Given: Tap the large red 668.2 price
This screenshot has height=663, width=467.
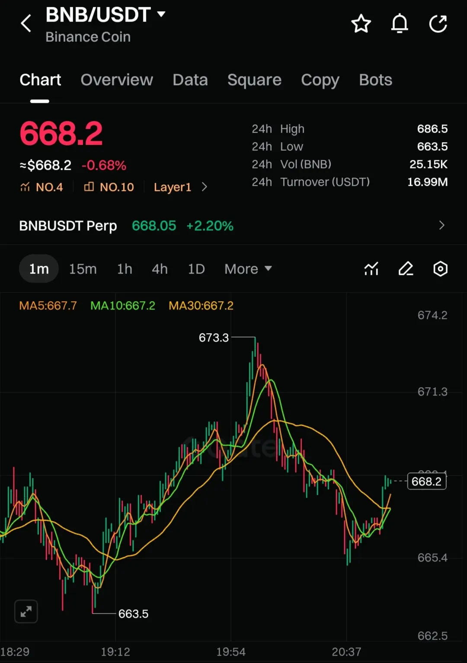Looking at the screenshot, I should pos(61,134).
